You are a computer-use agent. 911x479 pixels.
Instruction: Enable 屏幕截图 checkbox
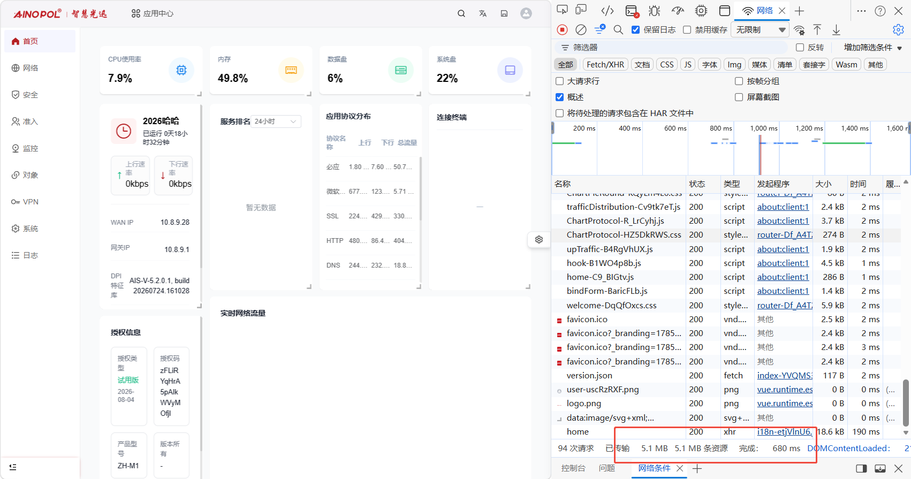tap(739, 97)
